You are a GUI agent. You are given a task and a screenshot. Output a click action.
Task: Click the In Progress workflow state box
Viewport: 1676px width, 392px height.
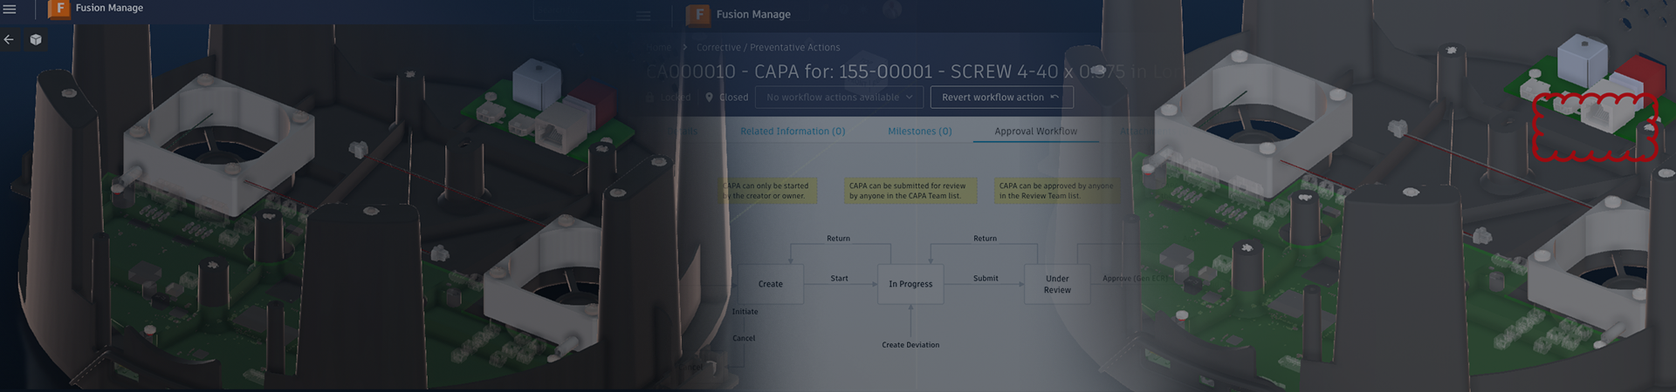pyautogui.click(x=910, y=284)
